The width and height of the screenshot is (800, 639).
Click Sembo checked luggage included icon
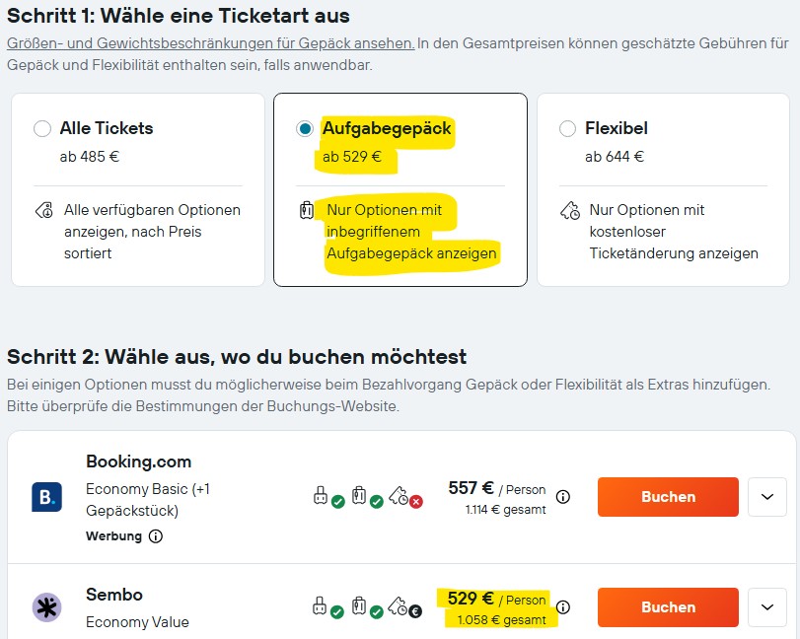point(361,605)
